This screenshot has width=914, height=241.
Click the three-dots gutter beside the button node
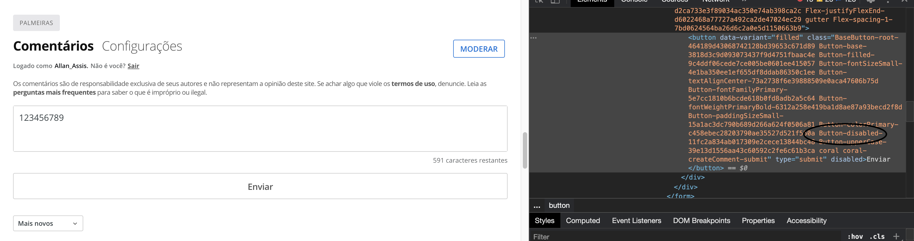[x=533, y=38]
